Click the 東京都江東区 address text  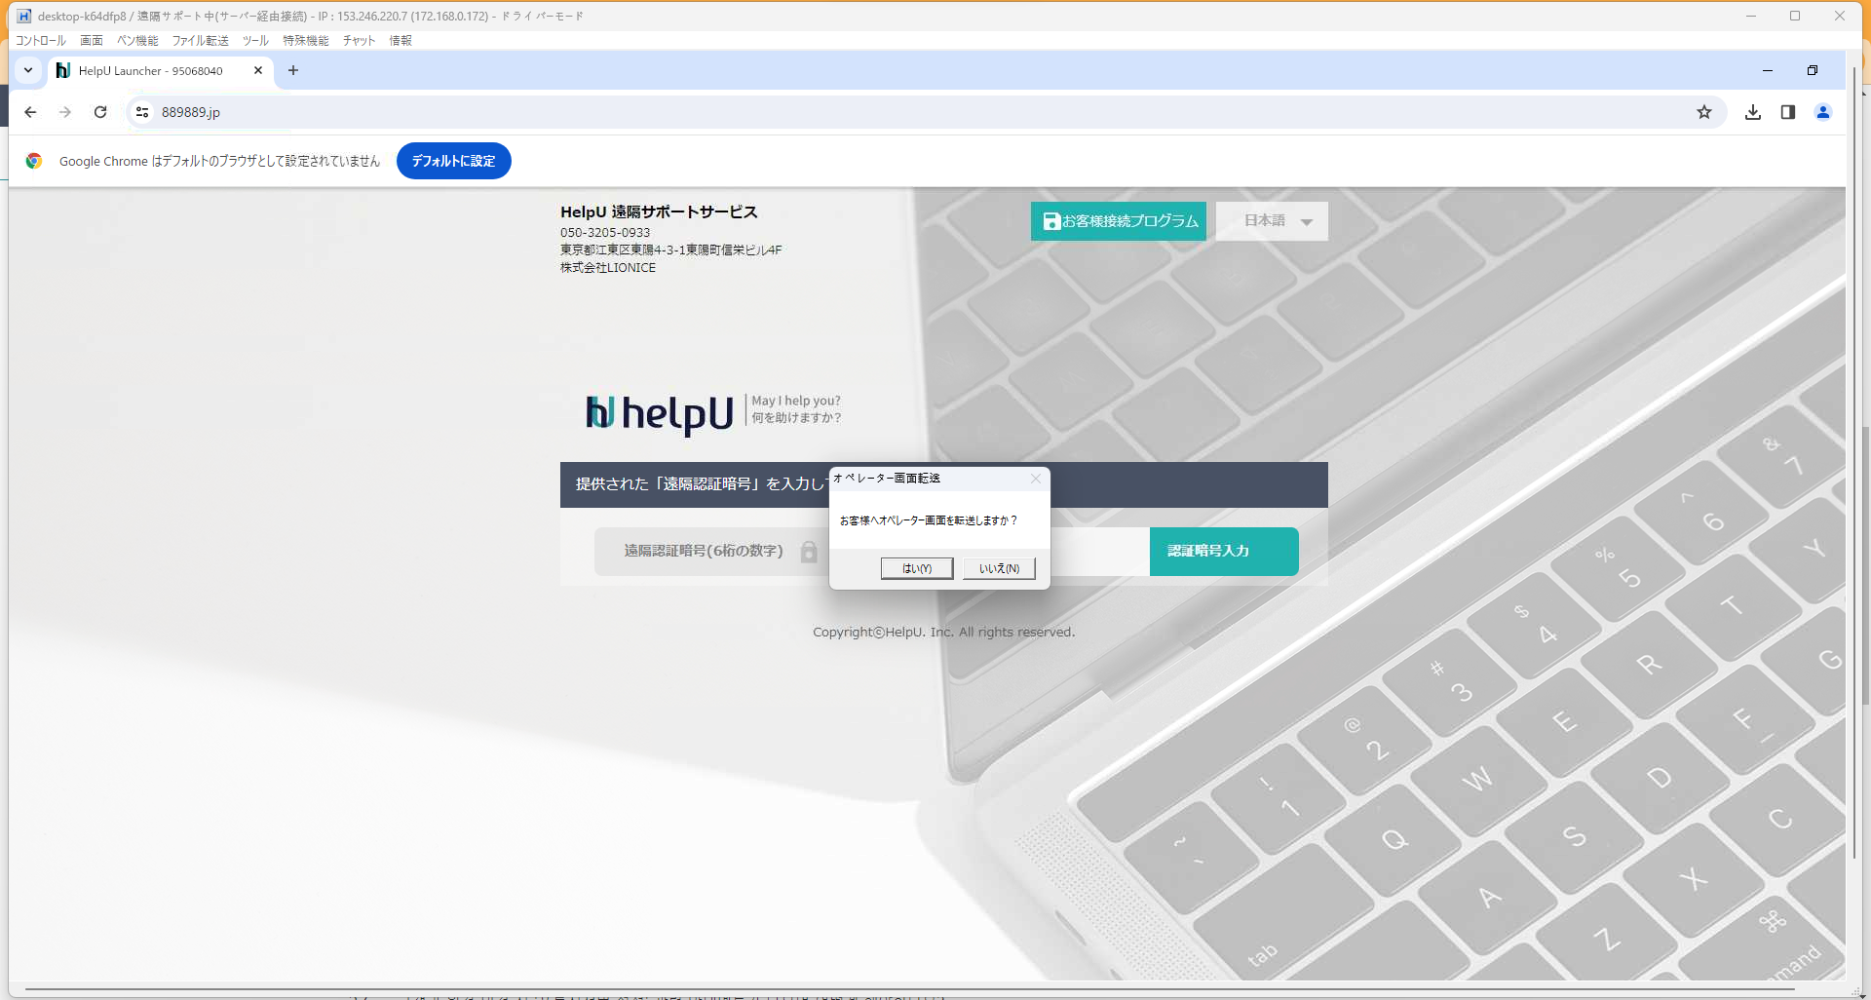pyautogui.click(x=671, y=250)
